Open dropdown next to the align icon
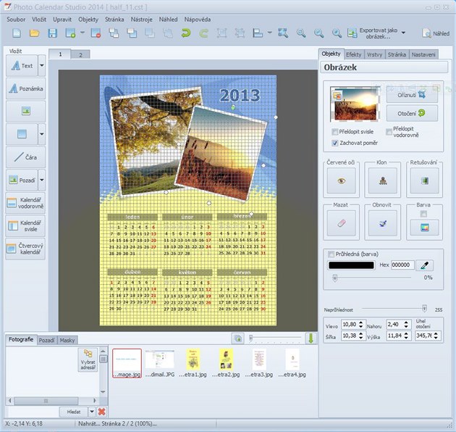 coord(269,33)
